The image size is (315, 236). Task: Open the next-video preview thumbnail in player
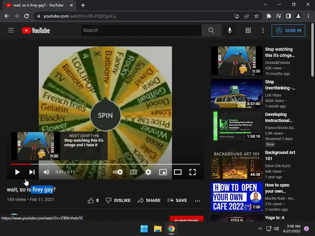click(x=35, y=146)
